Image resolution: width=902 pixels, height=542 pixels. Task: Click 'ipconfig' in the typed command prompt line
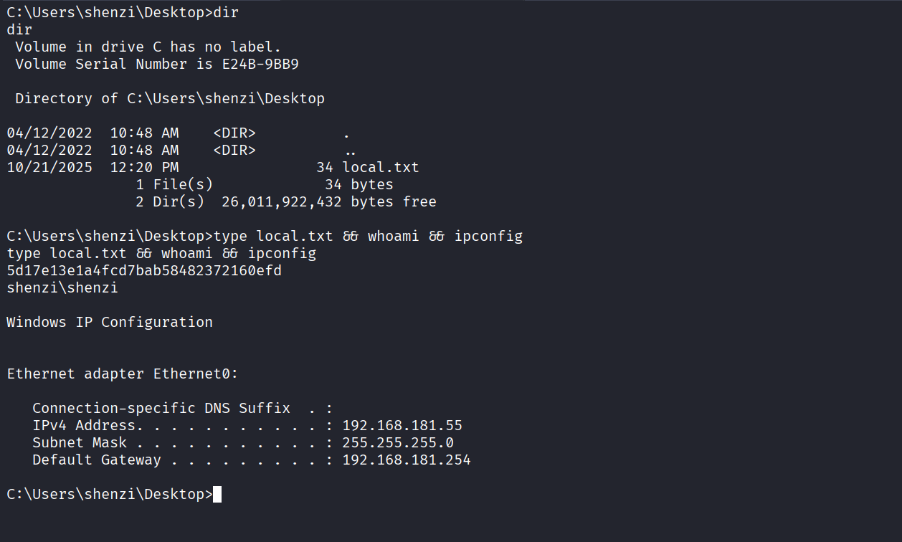click(488, 236)
